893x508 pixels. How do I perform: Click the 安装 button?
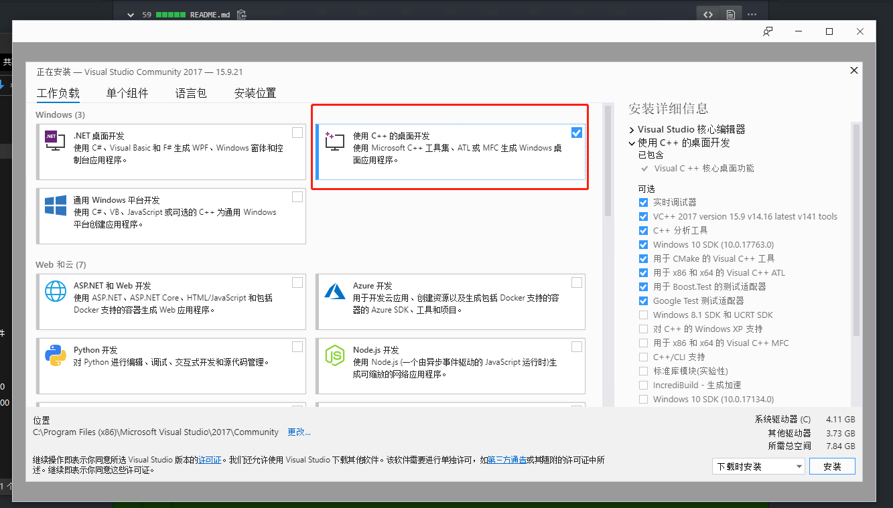coord(832,466)
